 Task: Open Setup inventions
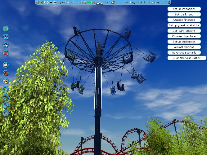pyautogui.click(x=184, y=9)
